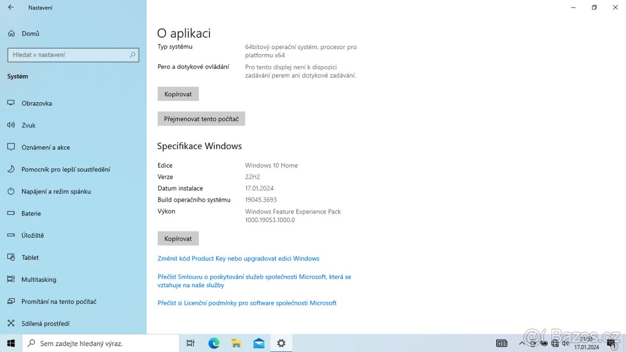The height and width of the screenshot is (352, 626).
Task: Select Obrazovka in the sidebar
Action: (x=37, y=103)
